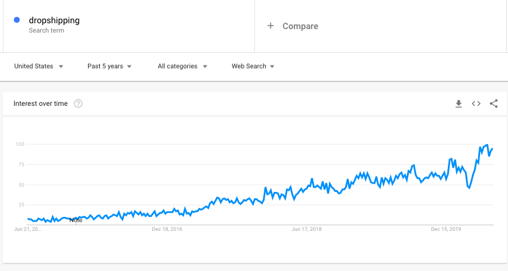Select the Dec 18, 2016 axis label
Viewport: 508px width, 271px height.
click(167, 229)
